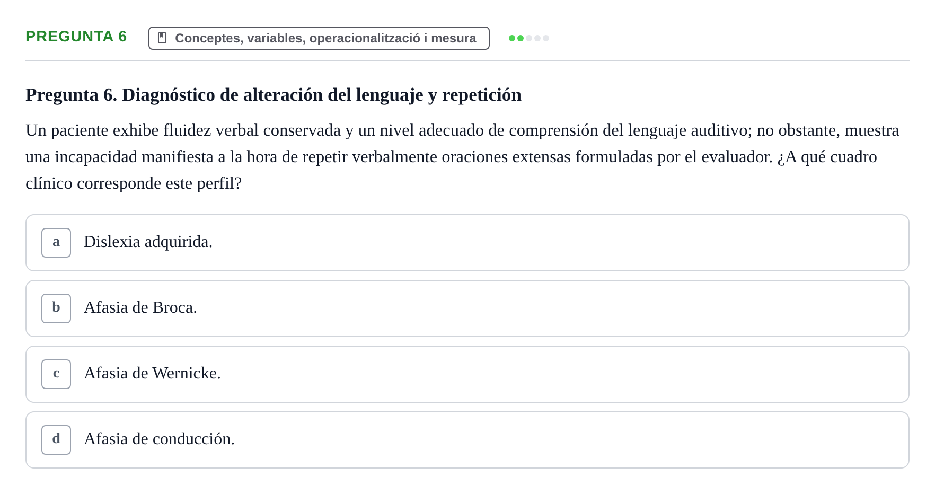This screenshot has height=494, width=935.
Task: Pick the 'Afasia de Wernicke.' option
Action: pyautogui.click(x=467, y=374)
